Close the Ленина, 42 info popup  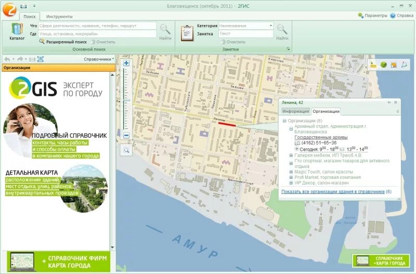point(396,102)
